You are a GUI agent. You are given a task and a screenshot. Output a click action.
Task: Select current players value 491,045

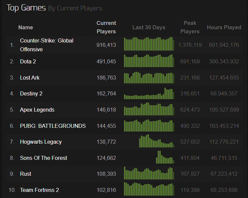click(x=106, y=61)
